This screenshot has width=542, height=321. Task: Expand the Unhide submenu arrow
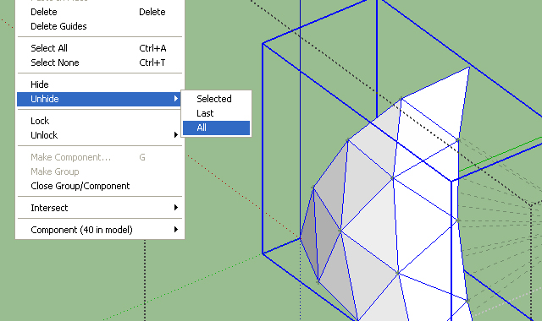tap(176, 99)
